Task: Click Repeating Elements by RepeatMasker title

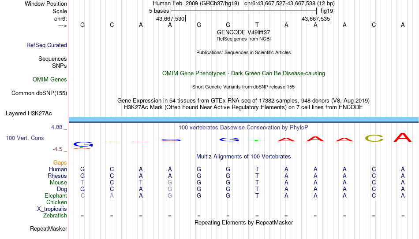Action: point(243,222)
